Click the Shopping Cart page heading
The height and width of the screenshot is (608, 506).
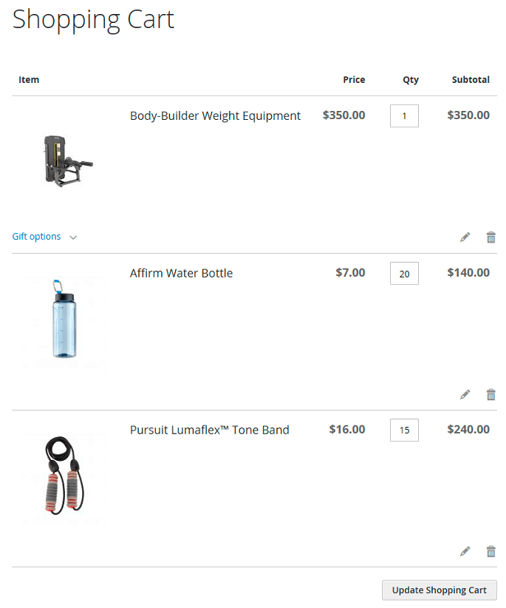tap(93, 19)
